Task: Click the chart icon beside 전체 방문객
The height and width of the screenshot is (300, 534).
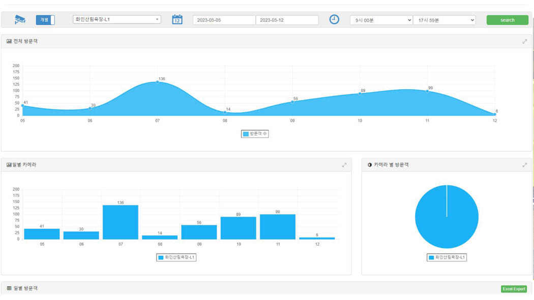Action: tap(9, 42)
